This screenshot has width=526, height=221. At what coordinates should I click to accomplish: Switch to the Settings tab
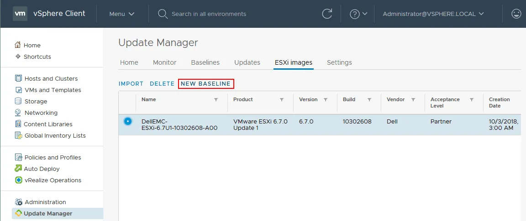pyautogui.click(x=339, y=62)
